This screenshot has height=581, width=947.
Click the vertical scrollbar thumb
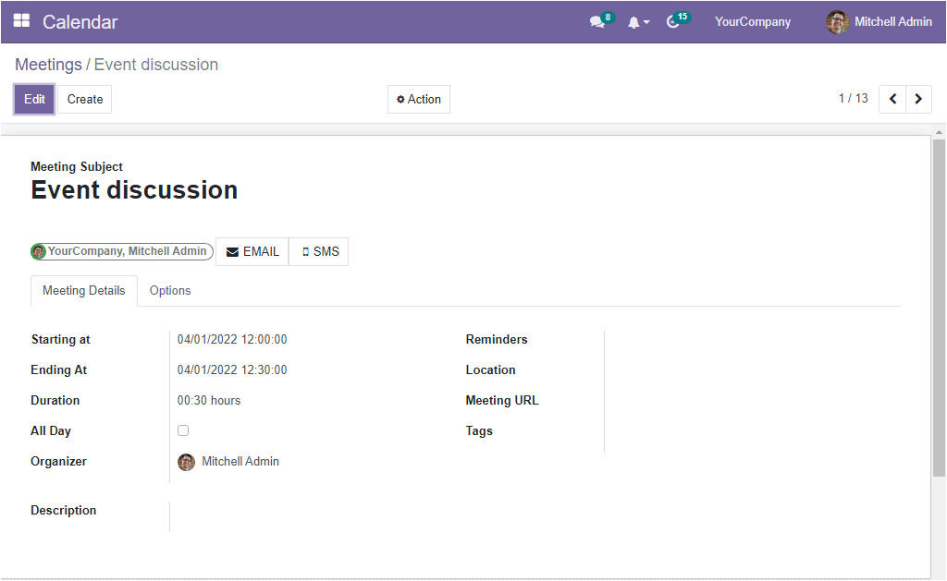pyautogui.click(x=939, y=305)
